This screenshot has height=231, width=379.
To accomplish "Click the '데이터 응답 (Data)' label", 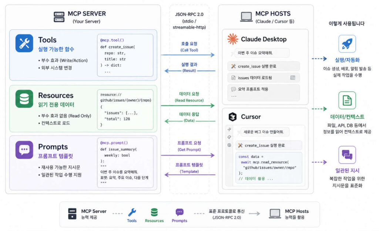I will coord(189,117).
